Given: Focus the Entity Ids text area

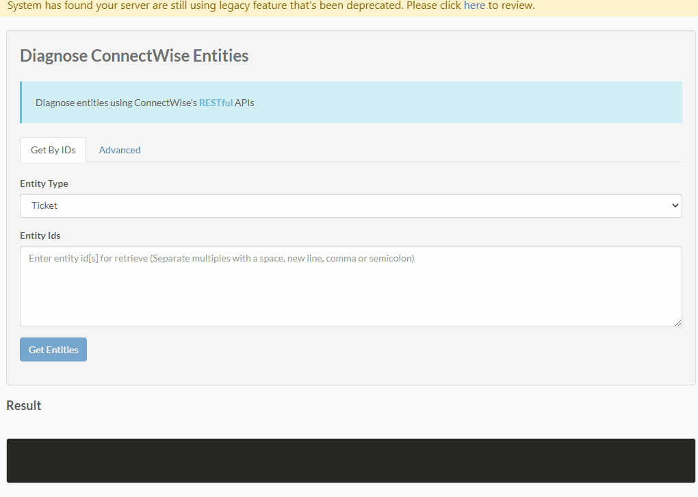Looking at the screenshot, I should (351, 286).
